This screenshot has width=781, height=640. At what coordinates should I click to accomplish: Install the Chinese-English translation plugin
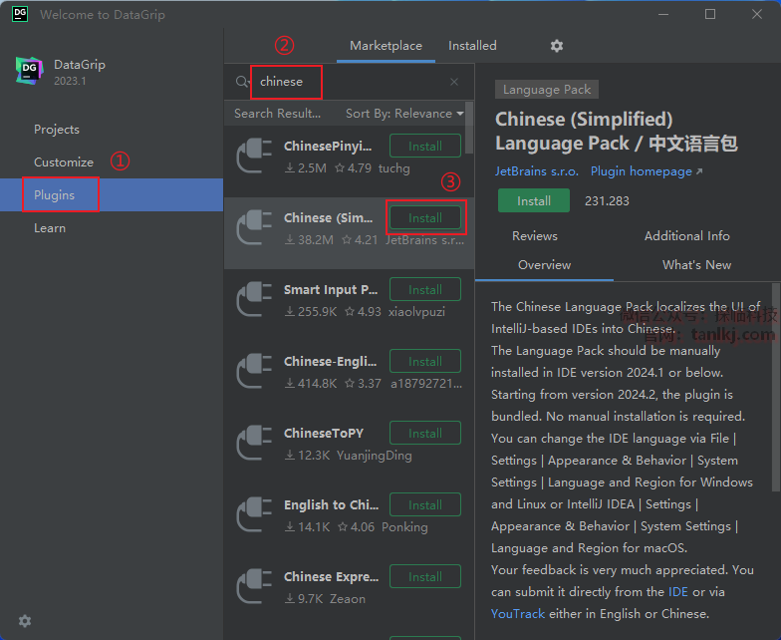pos(424,362)
